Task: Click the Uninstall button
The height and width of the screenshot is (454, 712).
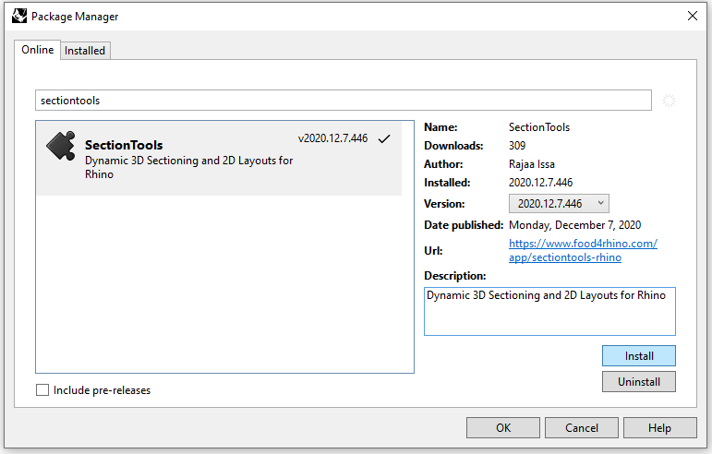Action: (638, 382)
